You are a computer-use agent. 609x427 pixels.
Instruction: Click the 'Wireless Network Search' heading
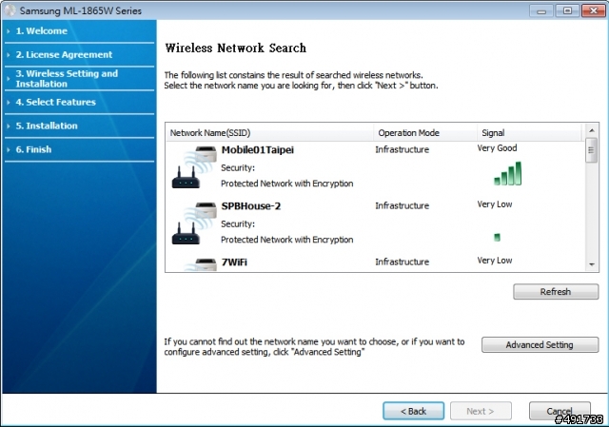tap(236, 48)
